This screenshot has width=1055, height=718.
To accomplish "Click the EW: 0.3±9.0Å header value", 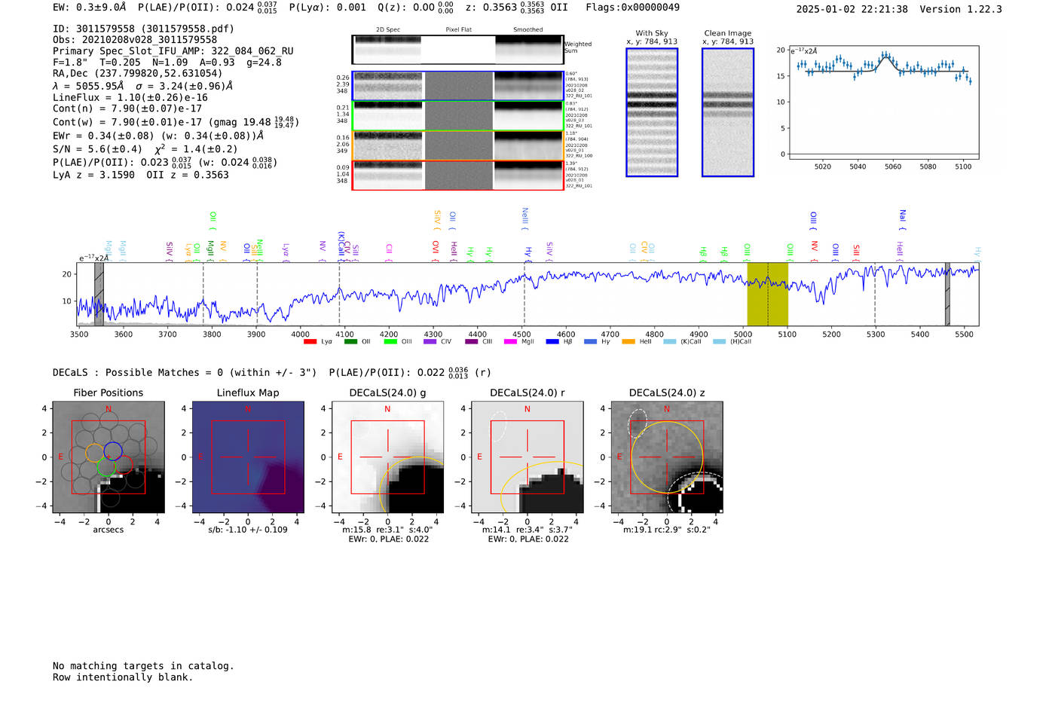I will pyautogui.click(x=90, y=8).
